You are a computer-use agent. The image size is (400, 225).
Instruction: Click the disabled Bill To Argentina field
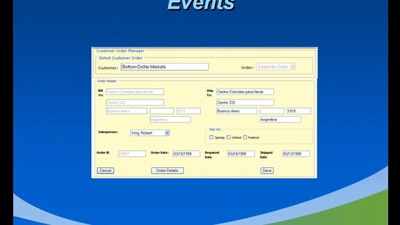pyautogui.click(x=170, y=119)
